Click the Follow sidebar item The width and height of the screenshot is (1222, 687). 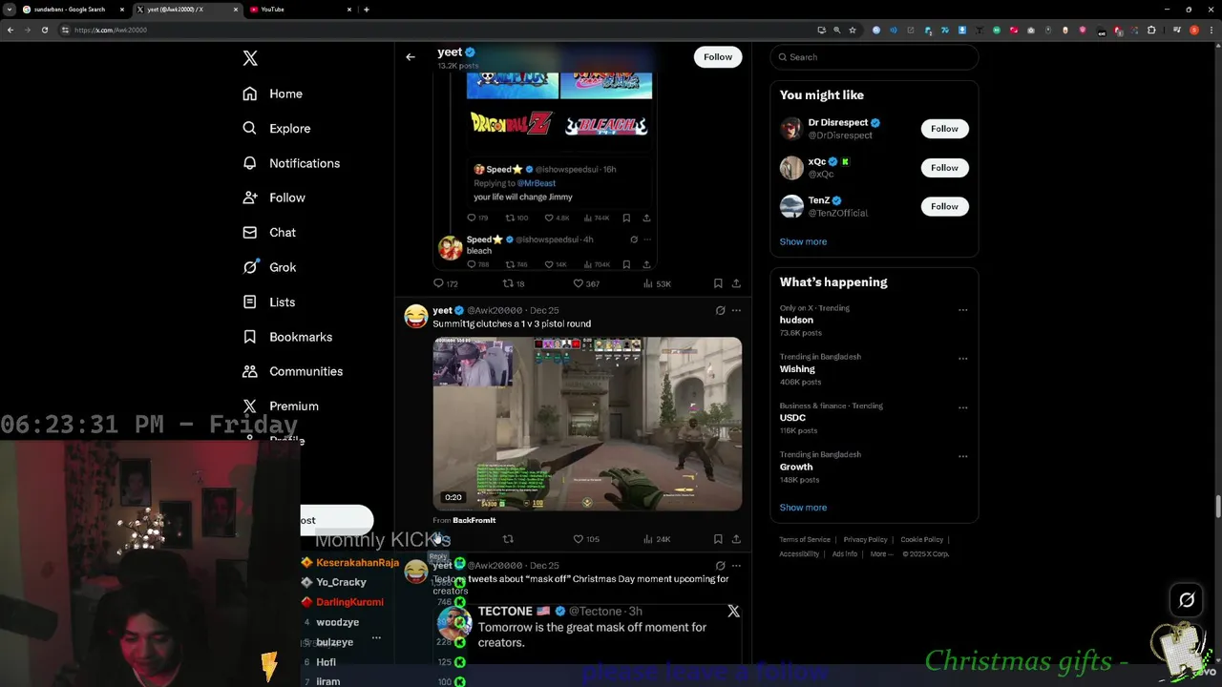(x=274, y=198)
